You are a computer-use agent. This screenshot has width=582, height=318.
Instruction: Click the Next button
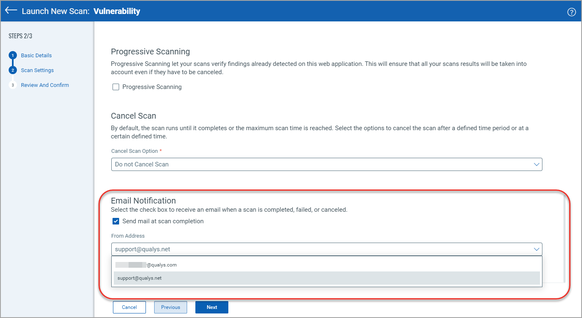211,307
